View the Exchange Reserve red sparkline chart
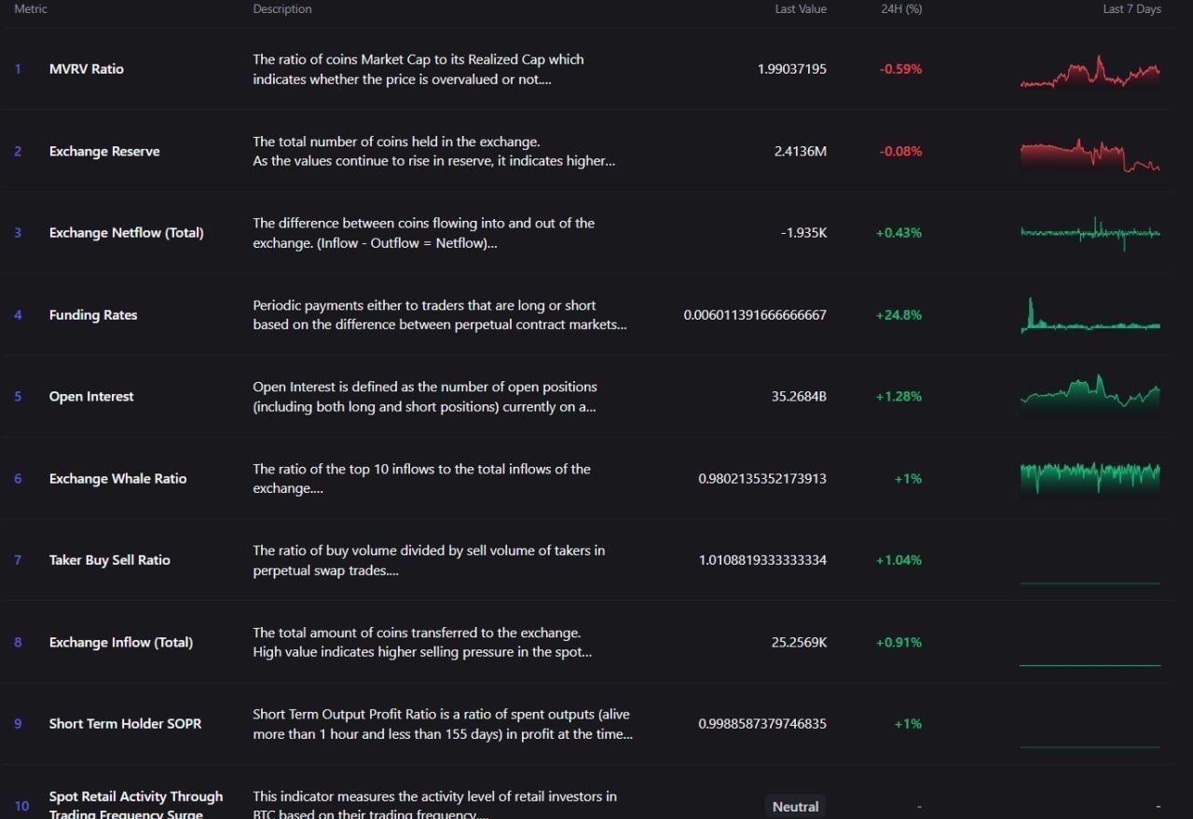 1090,155
